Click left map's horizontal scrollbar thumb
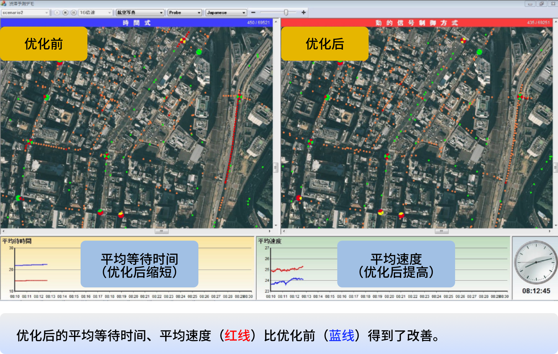Image resolution: width=558 pixels, height=354 pixels. pos(161,231)
